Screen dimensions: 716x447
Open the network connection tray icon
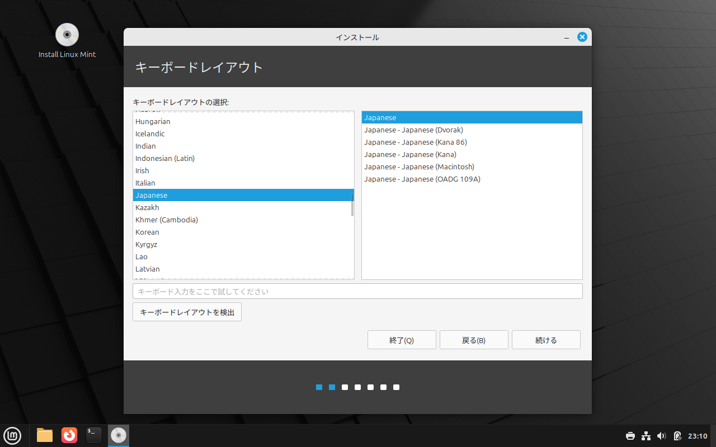[x=646, y=436]
